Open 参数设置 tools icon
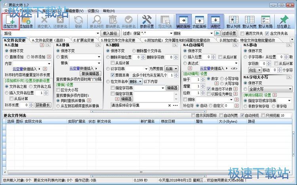This screenshot has height=185, width=297. [x=147, y=21]
